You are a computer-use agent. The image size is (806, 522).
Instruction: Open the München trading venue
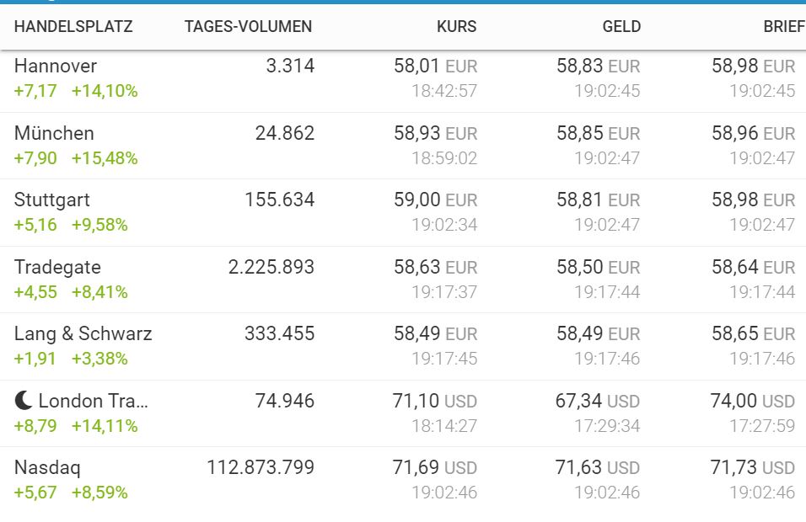tap(54, 133)
